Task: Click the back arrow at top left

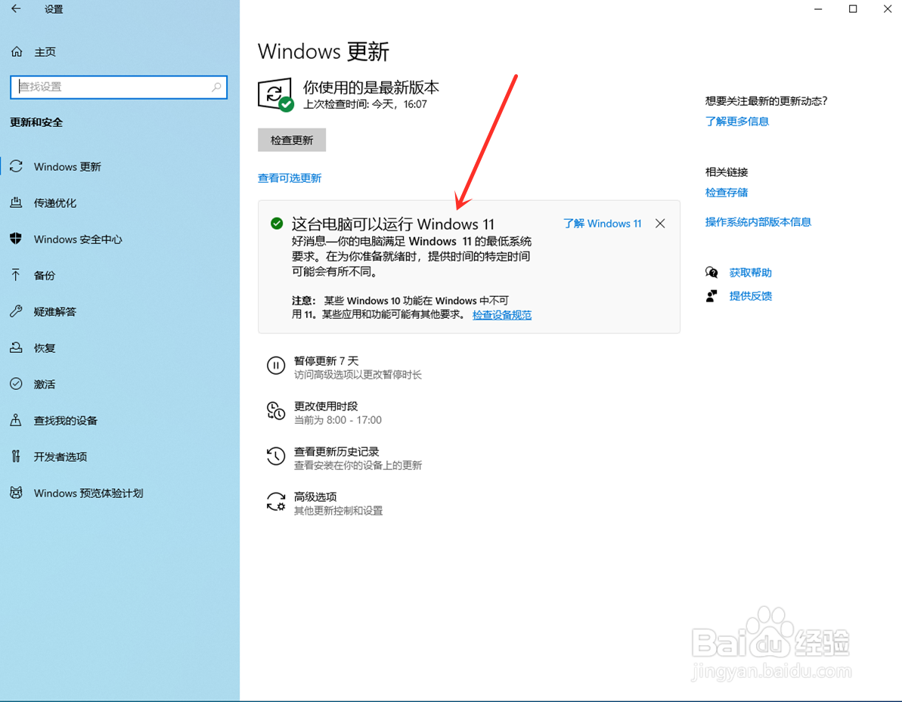Action: click(17, 9)
